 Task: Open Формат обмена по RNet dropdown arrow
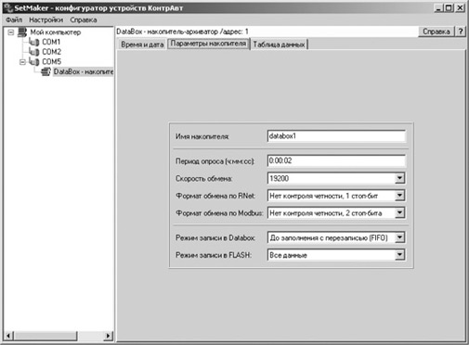click(399, 196)
